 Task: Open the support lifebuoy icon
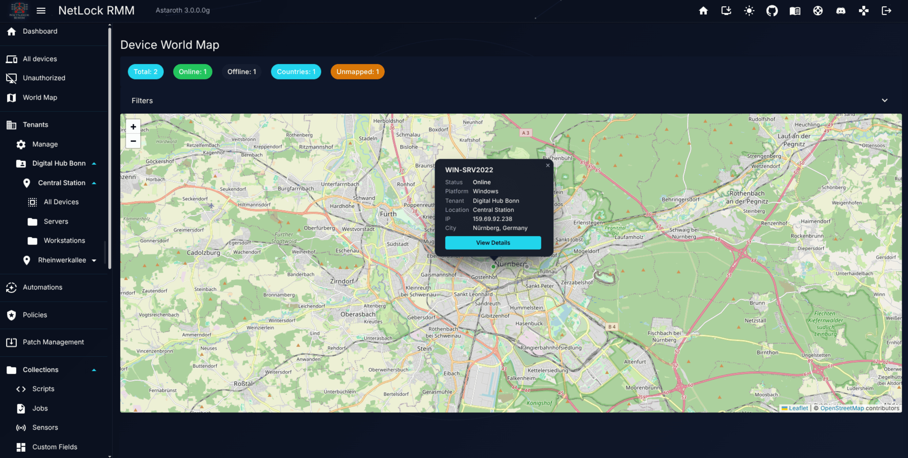[x=818, y=10]
